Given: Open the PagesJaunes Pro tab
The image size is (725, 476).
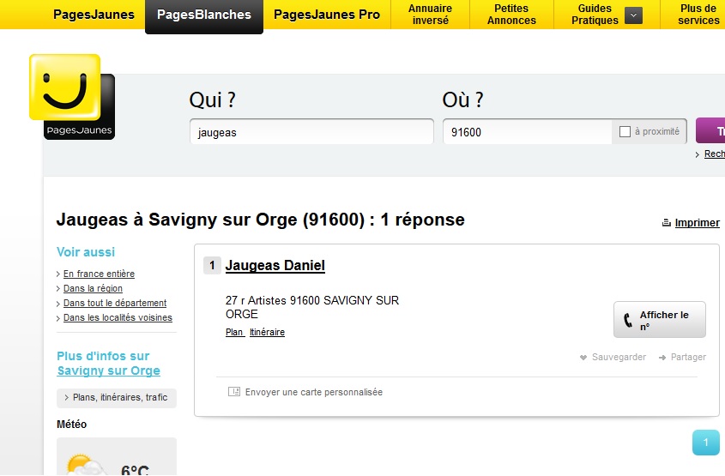Looking at the screenshot, I should pos(327,15).
